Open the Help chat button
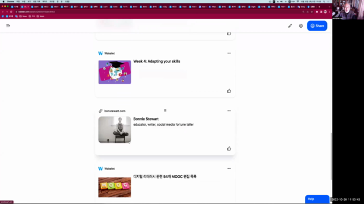Viewport: 364px width, 204px height. tap(317, 199)
